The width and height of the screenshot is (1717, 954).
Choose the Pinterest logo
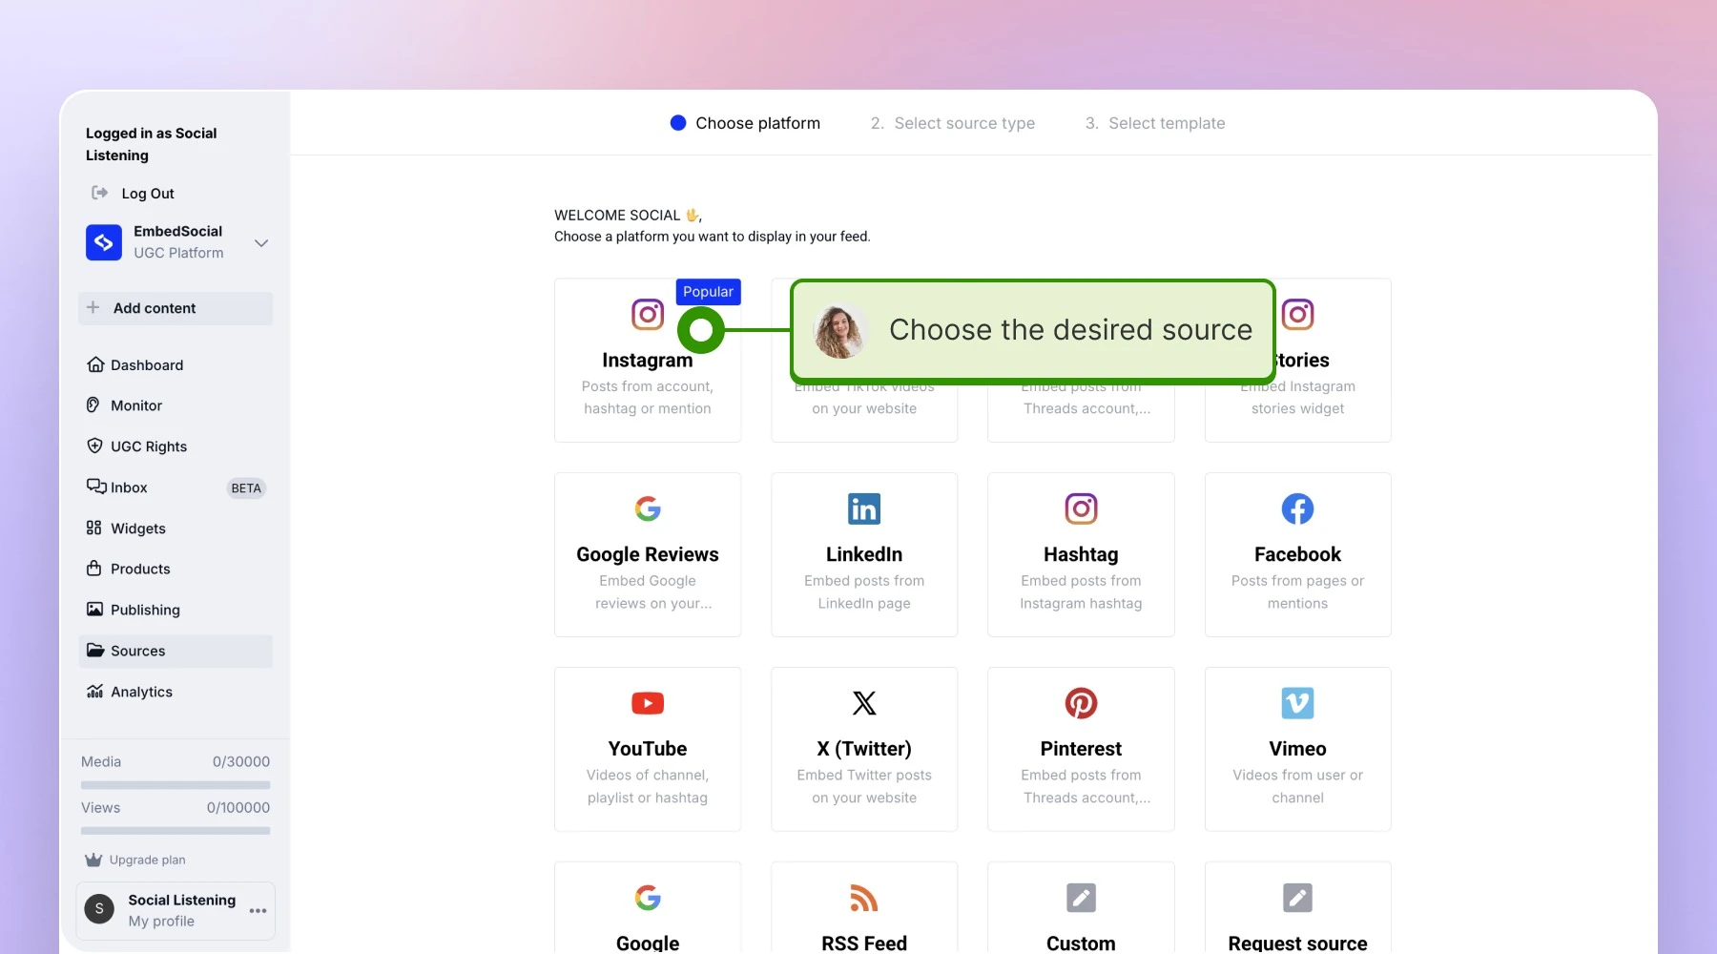coord(1081,703)
